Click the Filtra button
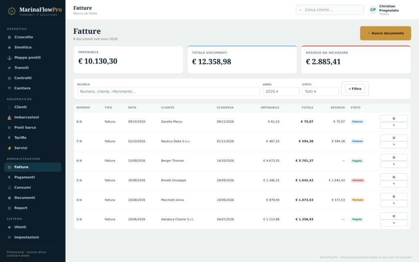This screenshot has width=419, height=262. click(355, 89)
